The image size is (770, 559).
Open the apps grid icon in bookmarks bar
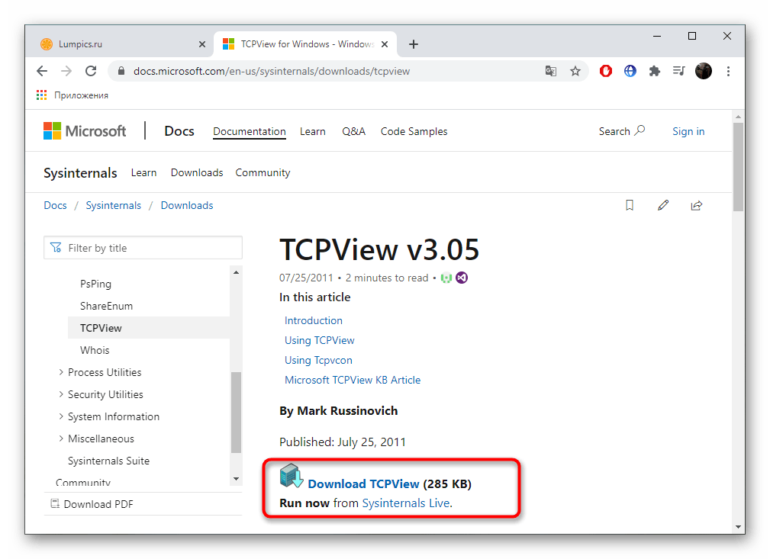[x=42, y=95]
